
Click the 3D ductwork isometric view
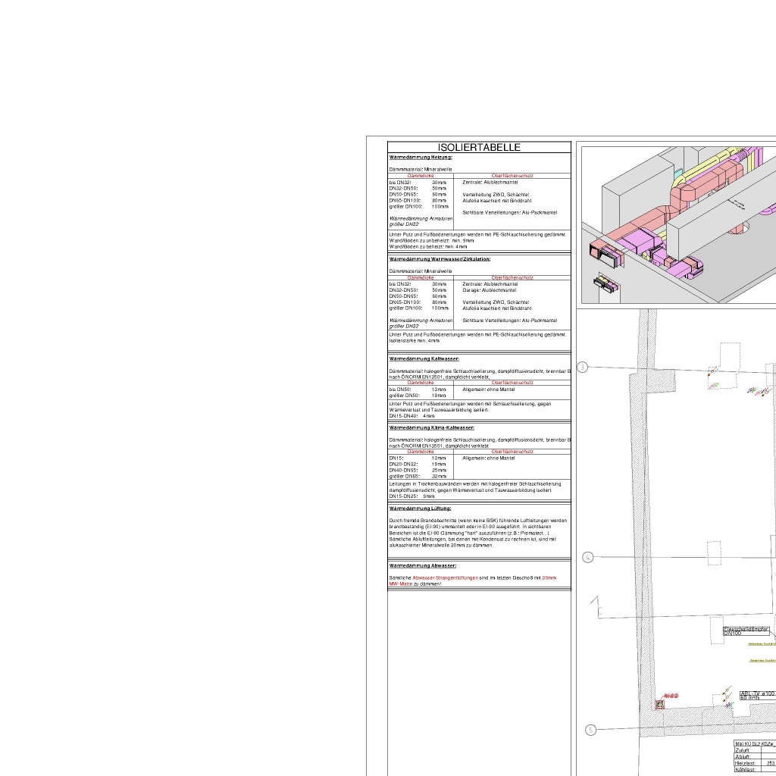[678, 225]
